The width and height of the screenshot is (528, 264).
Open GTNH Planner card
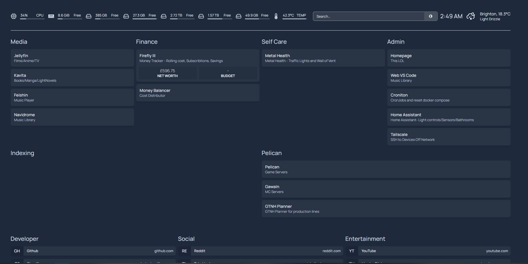pos(386,209)
